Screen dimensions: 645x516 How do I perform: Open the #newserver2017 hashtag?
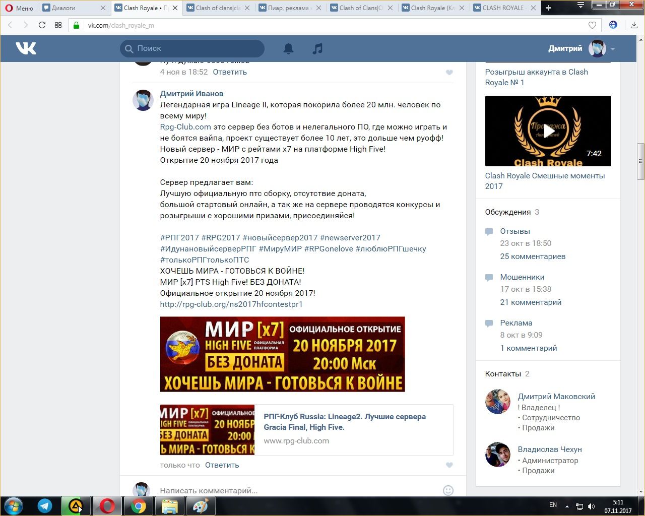pyautogui.click(x=350, y=238)
